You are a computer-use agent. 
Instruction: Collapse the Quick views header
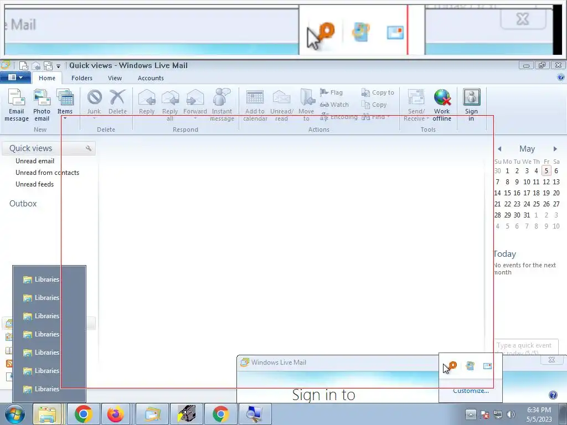(31, 148)
